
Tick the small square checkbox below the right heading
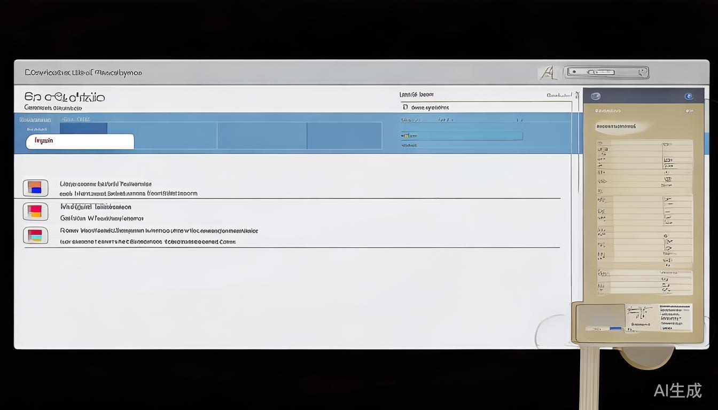click(x=405, y=107)
